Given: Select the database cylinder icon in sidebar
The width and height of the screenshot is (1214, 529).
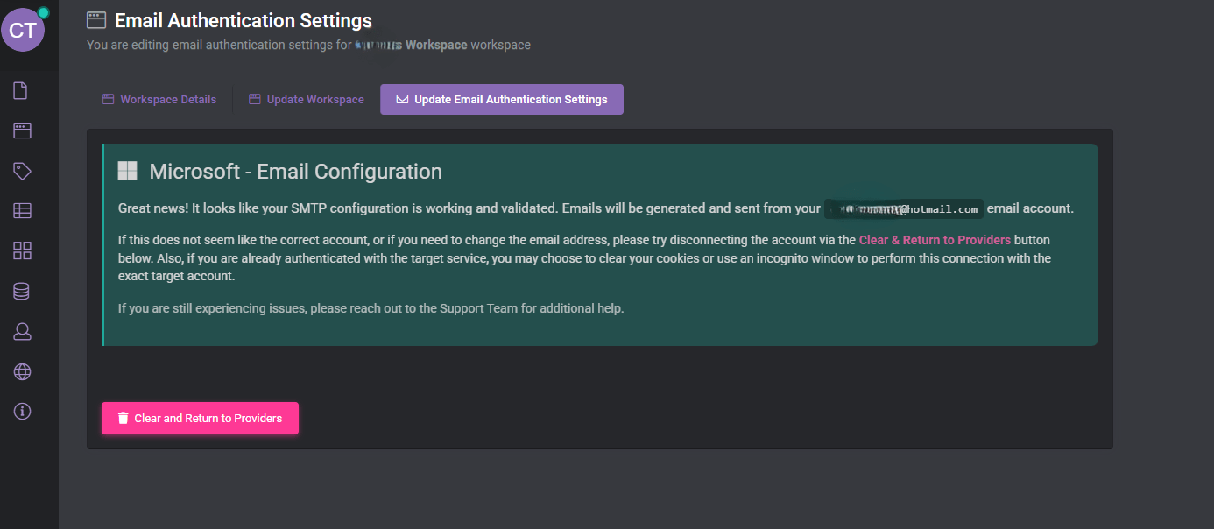Looking at the screenshot, I should click(22, 292).
